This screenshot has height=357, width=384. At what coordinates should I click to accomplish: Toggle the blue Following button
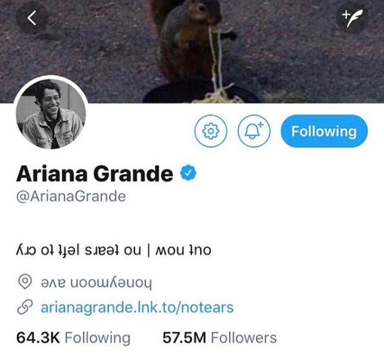pyautogui.click(x=324, y=131)
